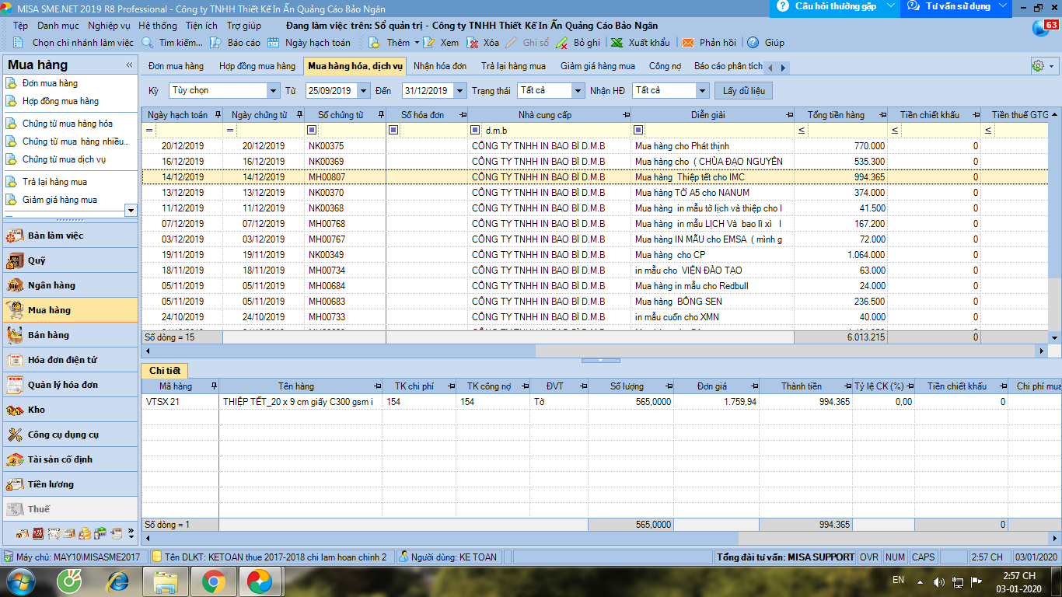The image size is (1062, 597).
Task: Switch to the Trả lại hàng mua tab
Action: point(513,66)
